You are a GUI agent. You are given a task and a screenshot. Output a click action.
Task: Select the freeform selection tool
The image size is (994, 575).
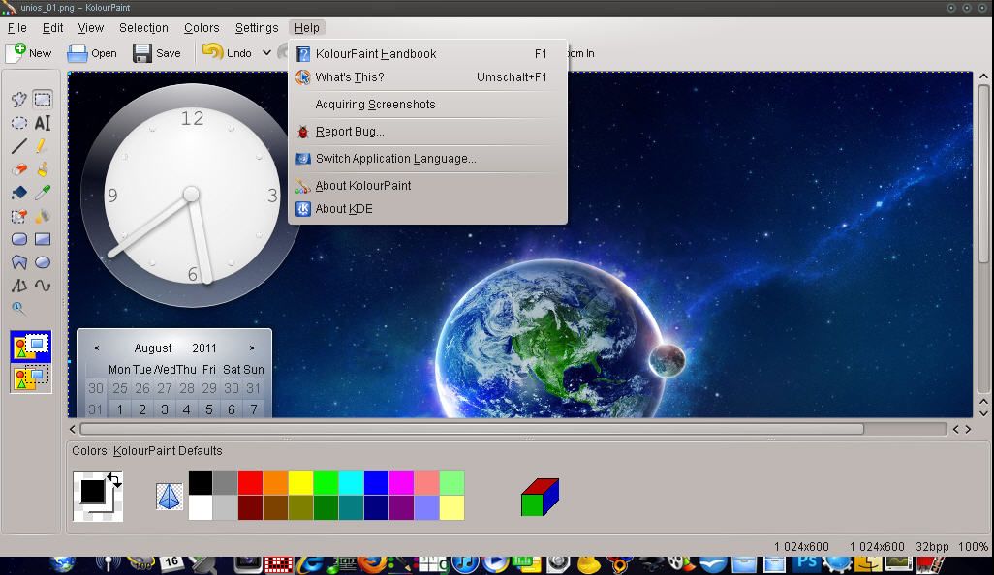pos(18,99)
